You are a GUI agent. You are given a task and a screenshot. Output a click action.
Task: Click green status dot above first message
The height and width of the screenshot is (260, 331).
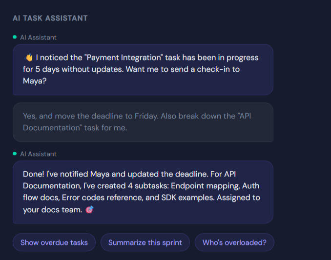click(15, 37)
